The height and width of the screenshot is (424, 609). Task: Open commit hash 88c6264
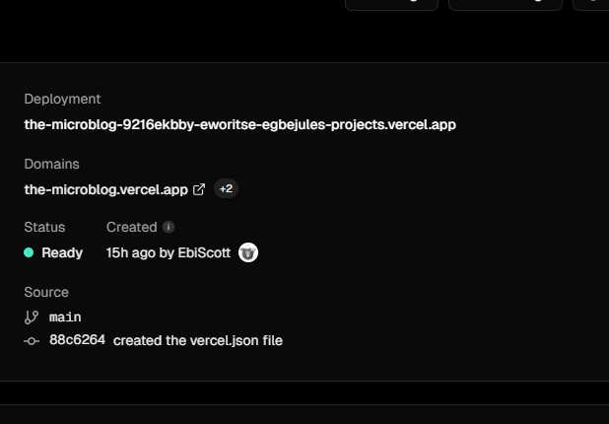click(x=77, y=340)
